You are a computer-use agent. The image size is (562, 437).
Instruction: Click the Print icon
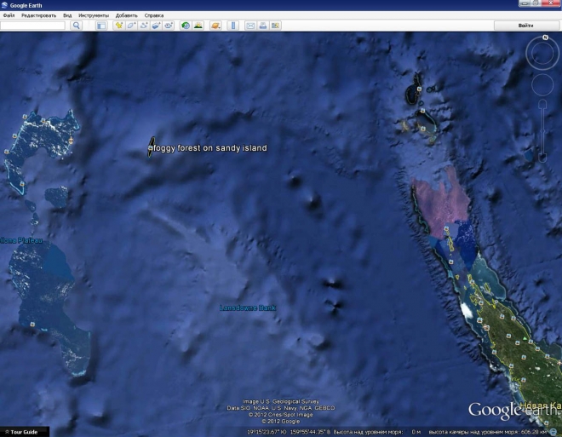click(x=263, y=26)
